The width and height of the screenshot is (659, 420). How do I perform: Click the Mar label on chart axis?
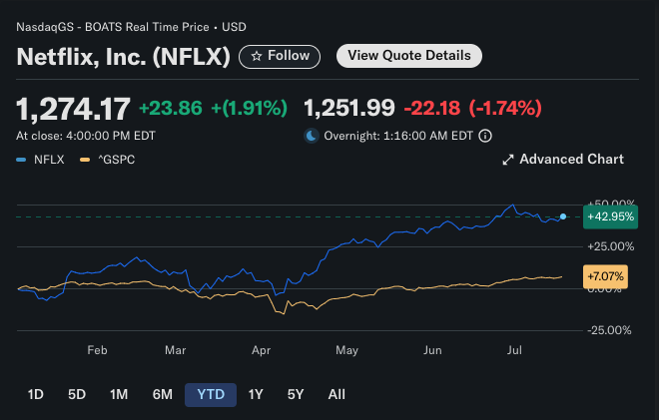[x=176, y=350]
